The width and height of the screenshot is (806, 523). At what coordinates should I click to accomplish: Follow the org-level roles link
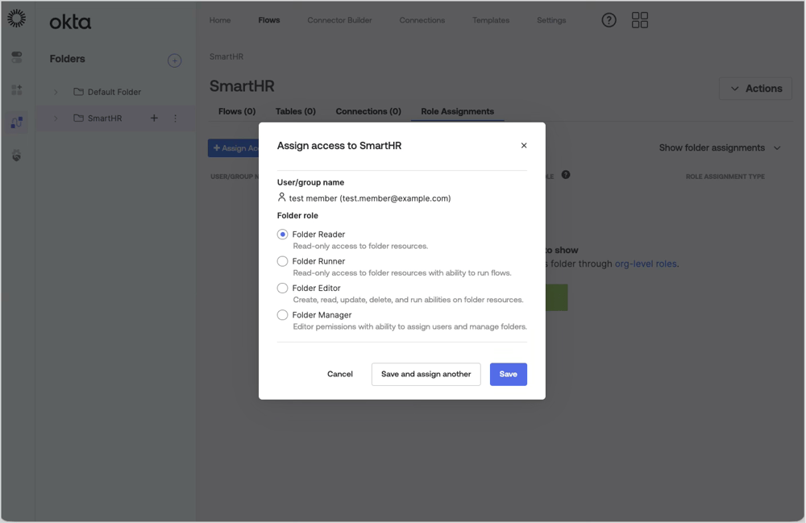[x=646, y=264]
